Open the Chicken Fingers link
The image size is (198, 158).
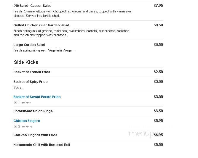point(27,121)
